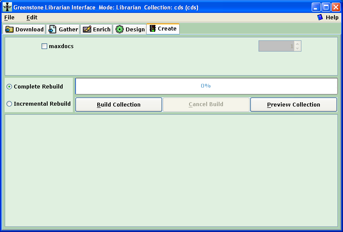The width and height of the screenshot is (343, 232).
Task: Click the Greenstone application icon in title bar
Action: 7,7
